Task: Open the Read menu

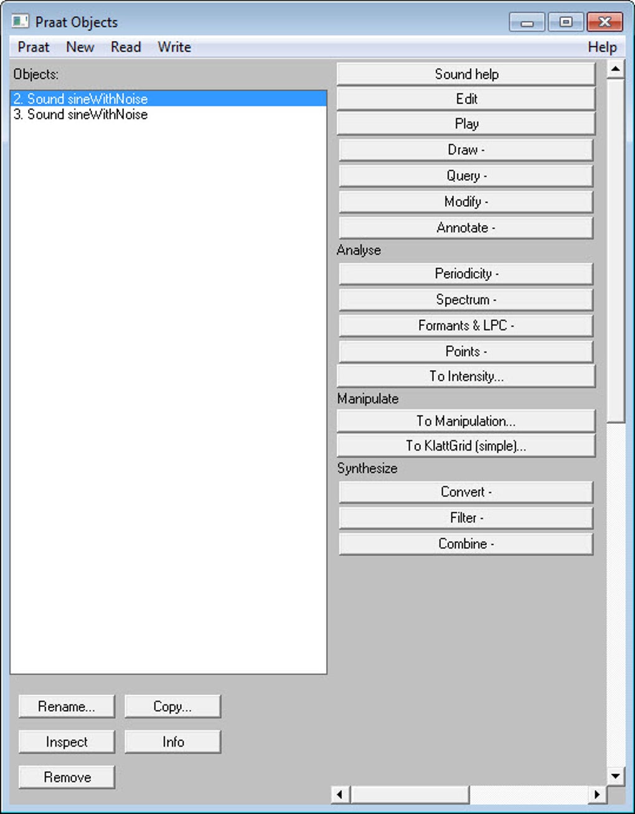Action: 126,47
